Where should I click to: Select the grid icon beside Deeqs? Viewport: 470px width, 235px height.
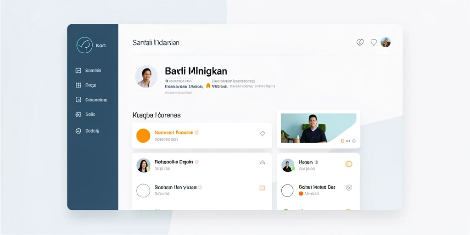pyautogui.click(x=78, y=85)
